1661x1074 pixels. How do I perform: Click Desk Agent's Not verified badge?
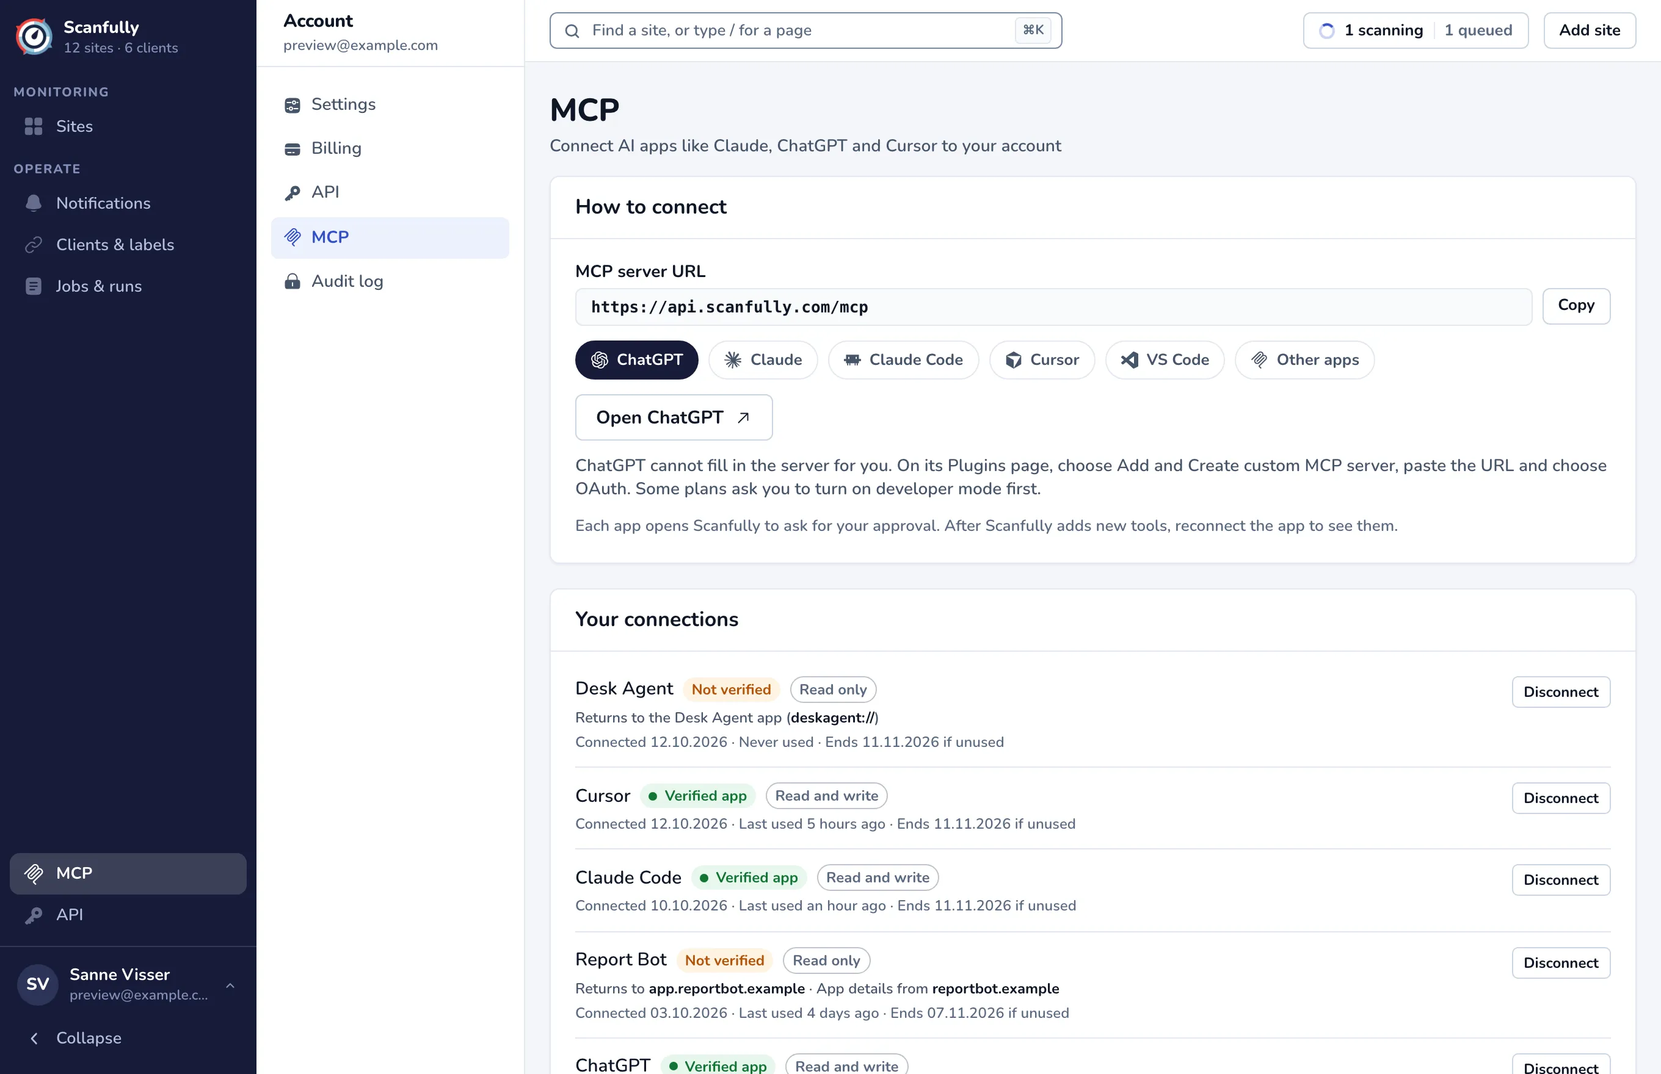point(731,689)
